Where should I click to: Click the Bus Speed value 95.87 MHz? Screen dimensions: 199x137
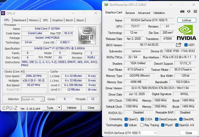pyautogui.click(x=34, y=85)
